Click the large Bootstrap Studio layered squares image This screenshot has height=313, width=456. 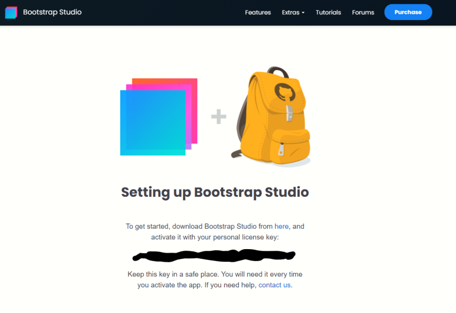coord(159,117)
